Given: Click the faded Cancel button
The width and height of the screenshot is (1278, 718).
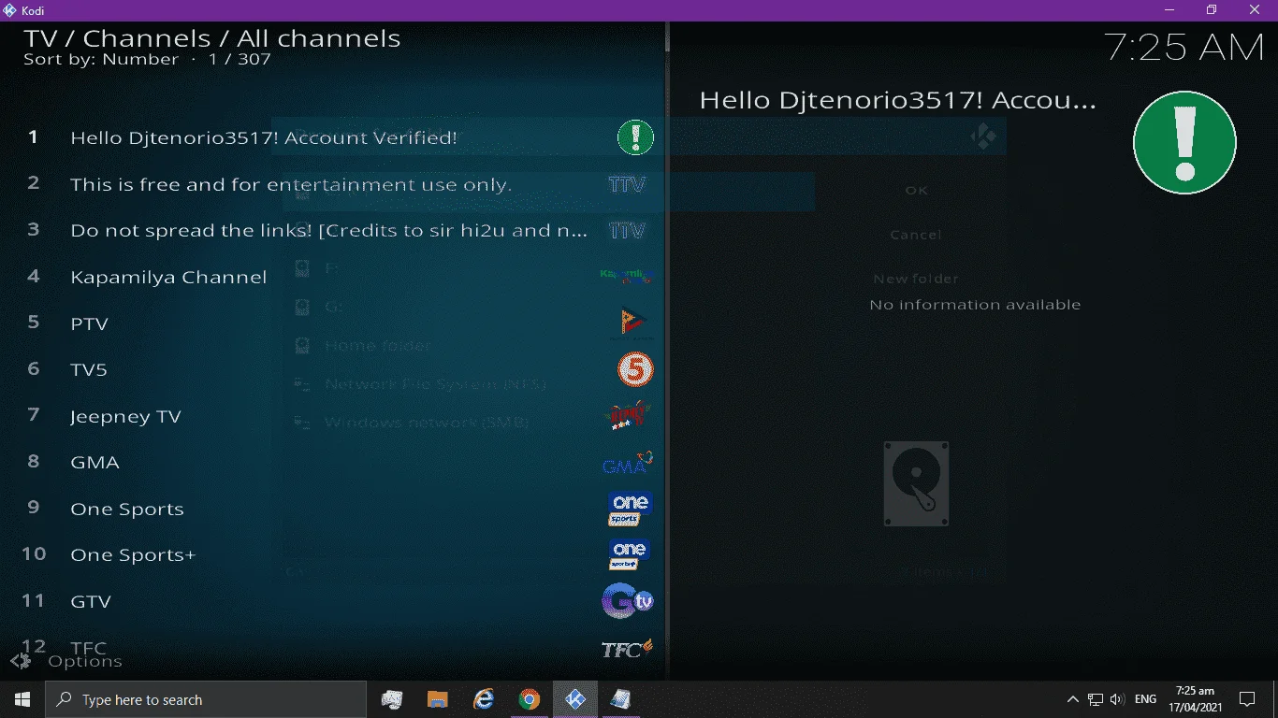Looking at the screenshot, I should (916, 235).
